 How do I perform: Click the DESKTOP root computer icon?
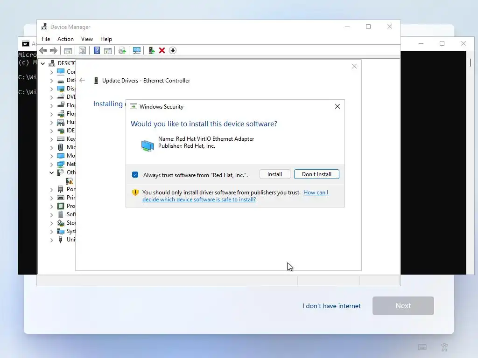[51, 63]
